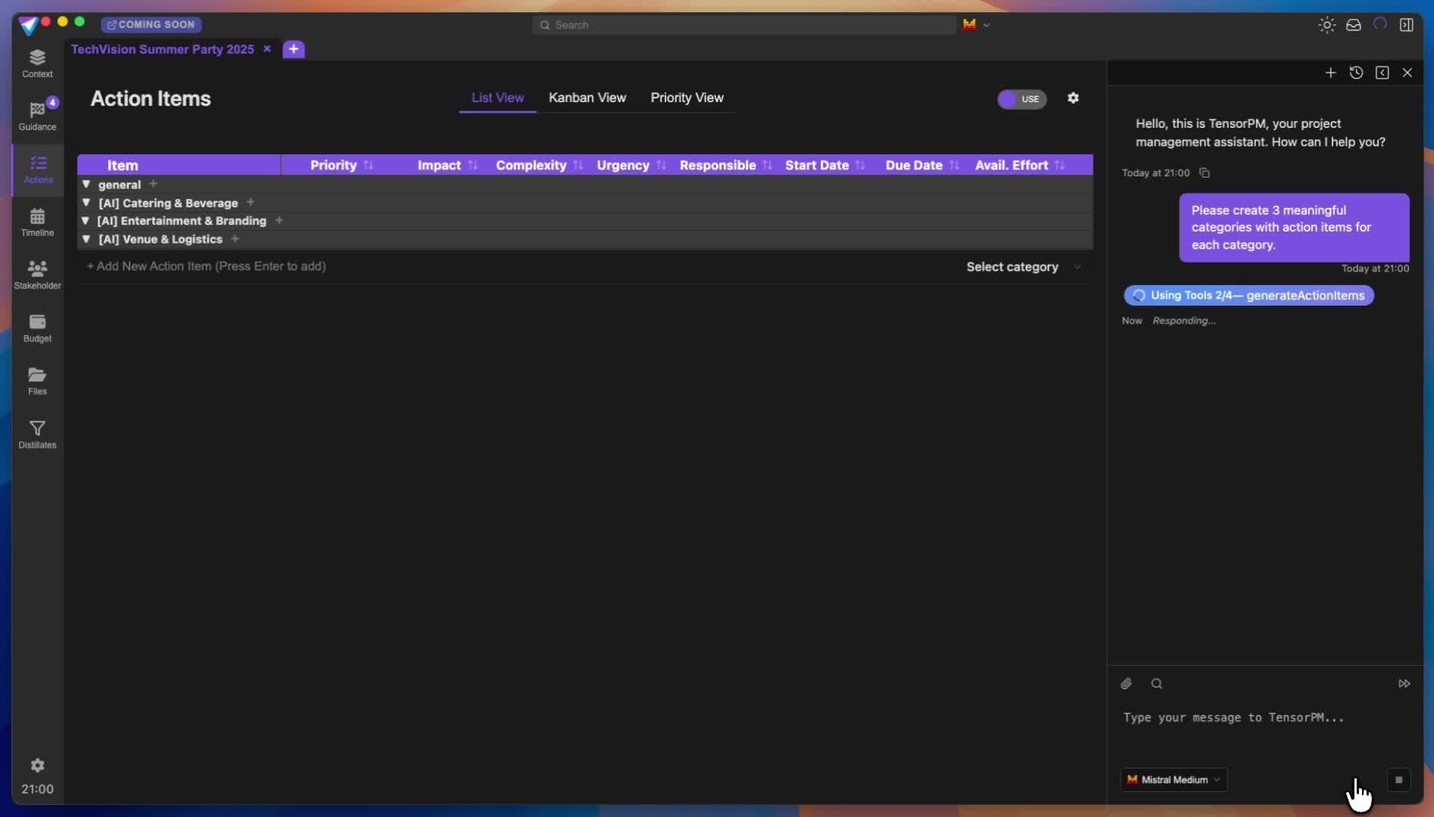Open the Context sidebar section
1434x817 pixels.
pyautogui.click(x=37, y=63)
